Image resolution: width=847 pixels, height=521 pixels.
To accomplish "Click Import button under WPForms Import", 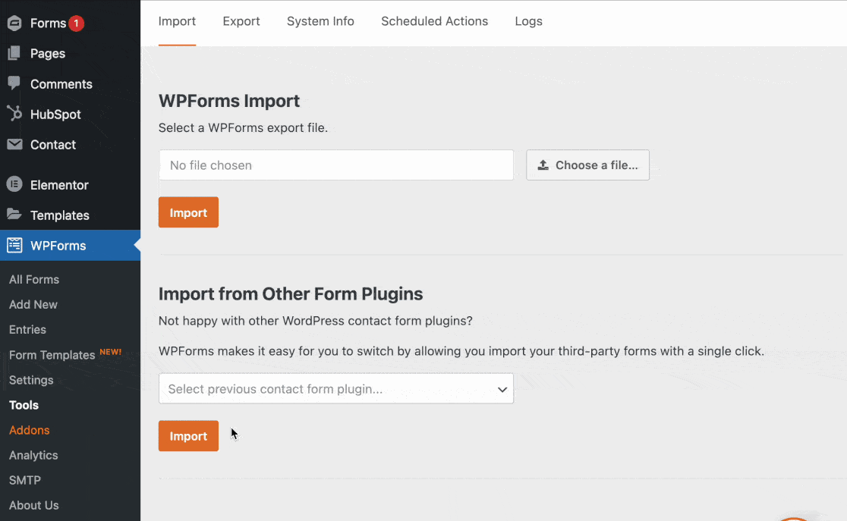I will tap(188, 212).
